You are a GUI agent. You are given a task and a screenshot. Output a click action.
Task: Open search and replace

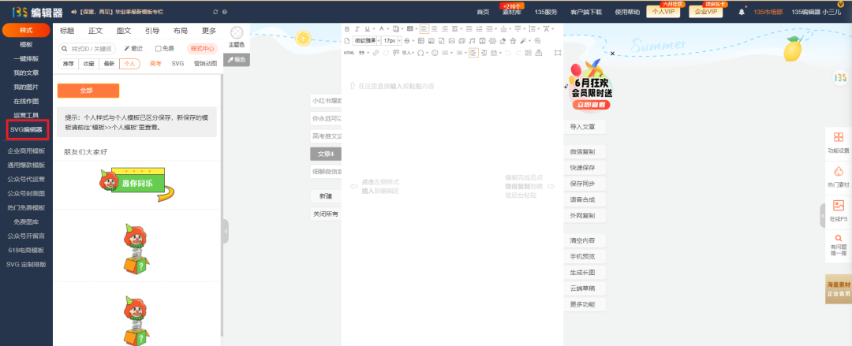537,41
